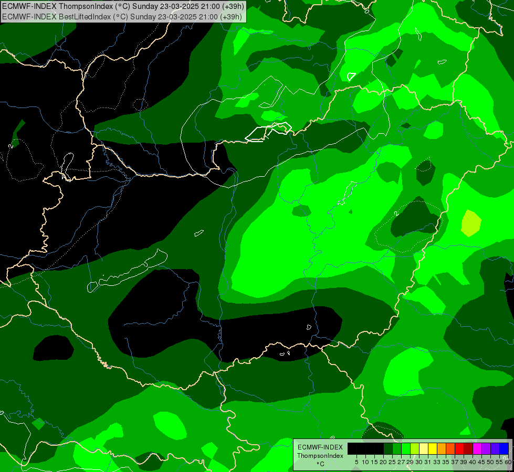The width and height of the screenshot is (514, 472).
Task: Click legend scale value 29
Action: [x=410, y=462]
